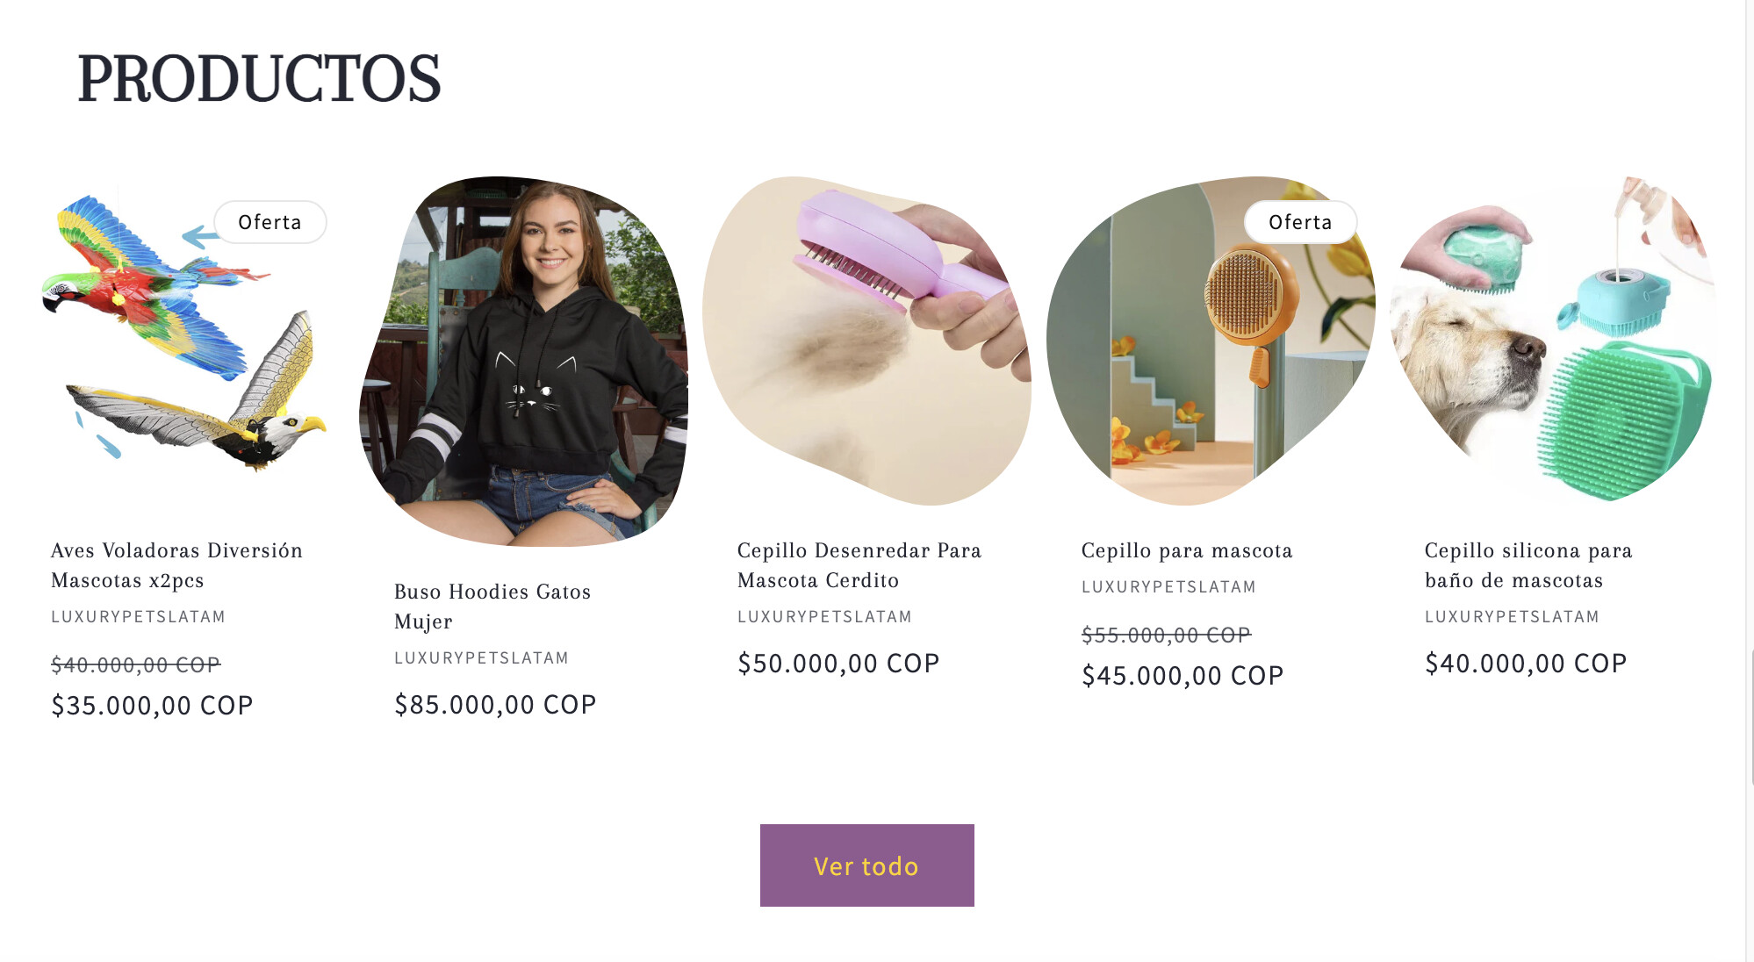
Task: Click Oferta badge on orange brush product
Action: click(x=1300, y=222)
